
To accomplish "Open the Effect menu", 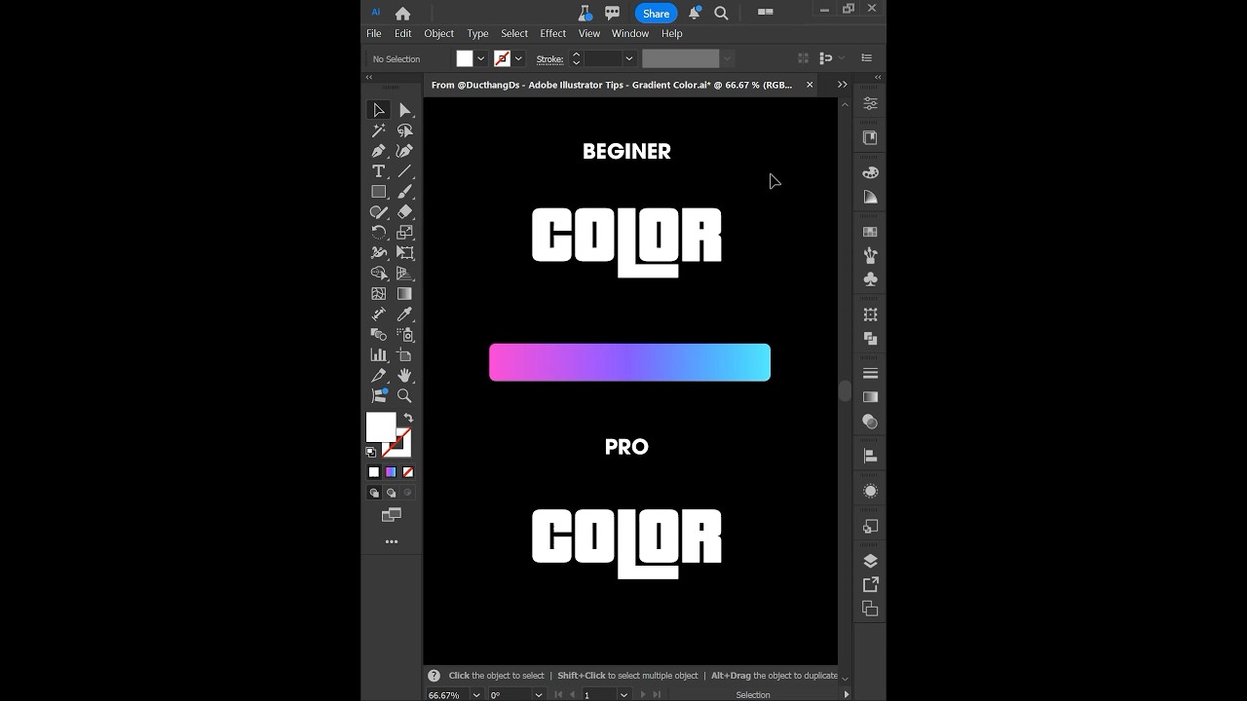I will pos(553,33).
